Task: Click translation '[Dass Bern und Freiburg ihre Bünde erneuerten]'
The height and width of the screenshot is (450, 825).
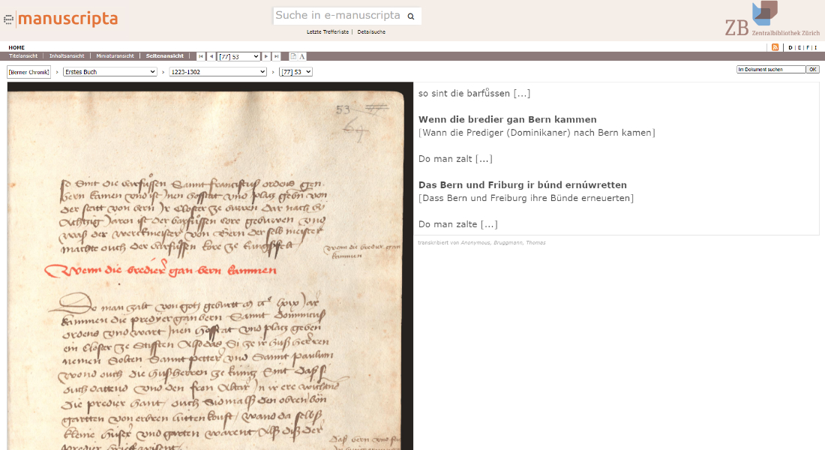Action: pos(526,198)
